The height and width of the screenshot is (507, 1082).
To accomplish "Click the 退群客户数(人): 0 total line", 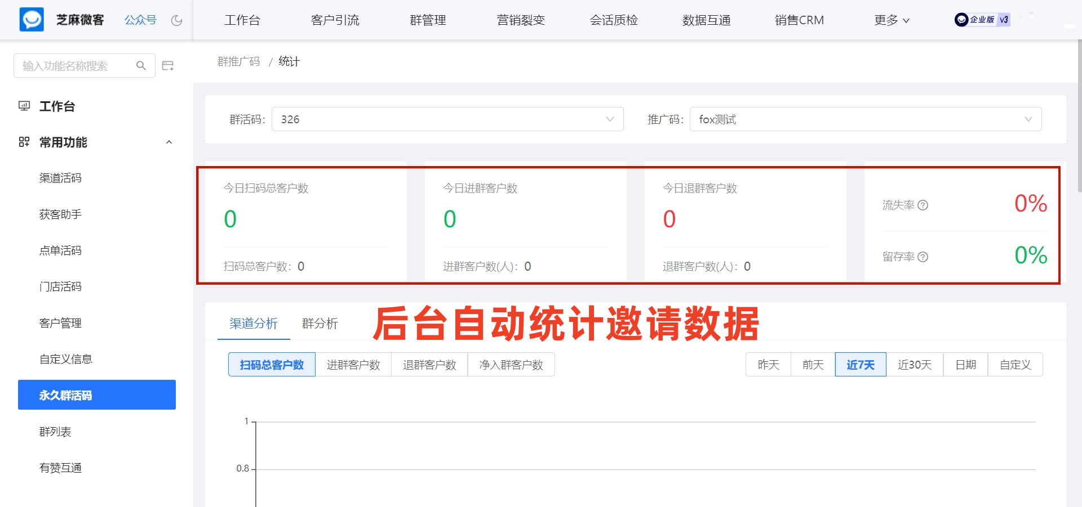I will pos(707,266).
